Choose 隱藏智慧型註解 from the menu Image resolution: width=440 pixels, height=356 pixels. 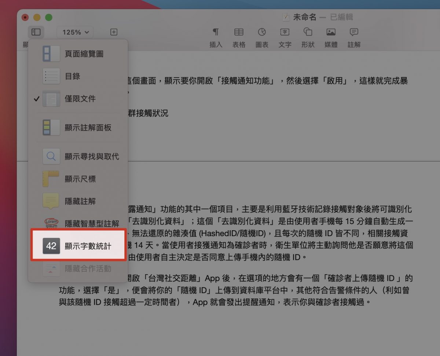78,224
